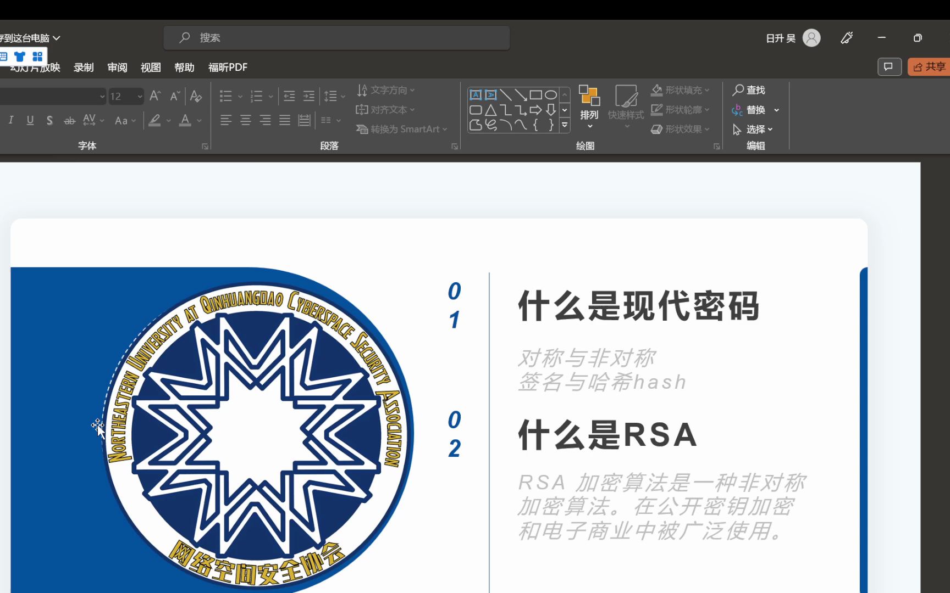The height and width of the screenshot is (593, 950).
Task: Open Select 选择 menu
Action: click(753, 130)
